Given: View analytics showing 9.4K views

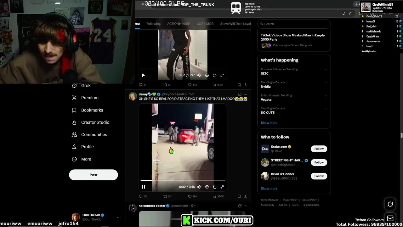Looking at the screenshot, I should coord(218,85).
